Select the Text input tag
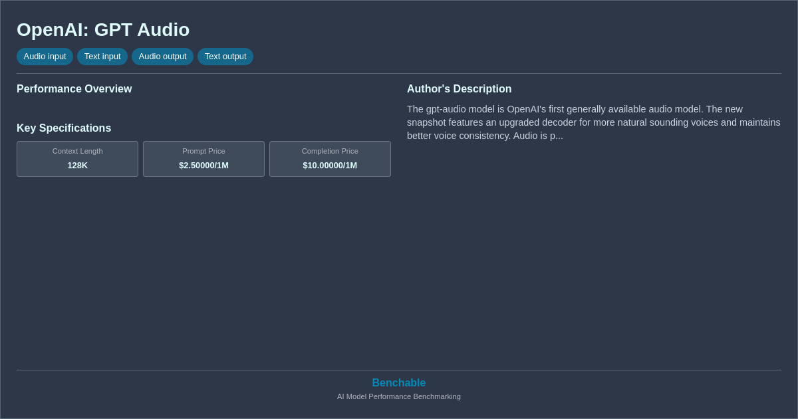Image resolution: width=798 pixels, height=419 pixels. [x=102, y=57]
